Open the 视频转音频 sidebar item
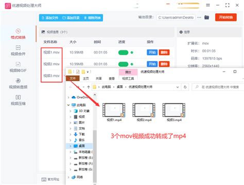The width and height of the screenshot is (244, 185). coord(18,84)
